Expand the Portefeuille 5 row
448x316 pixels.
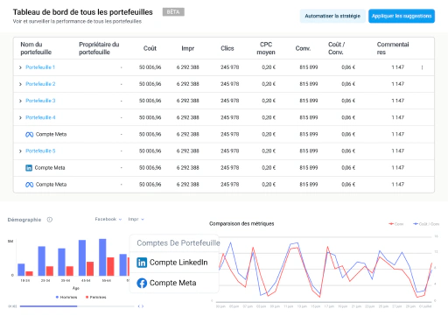(x=20, y=151)
